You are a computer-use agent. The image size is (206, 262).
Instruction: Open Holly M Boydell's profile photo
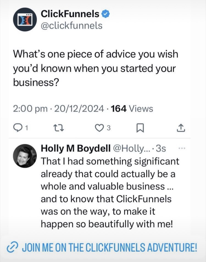coord(25,156)
